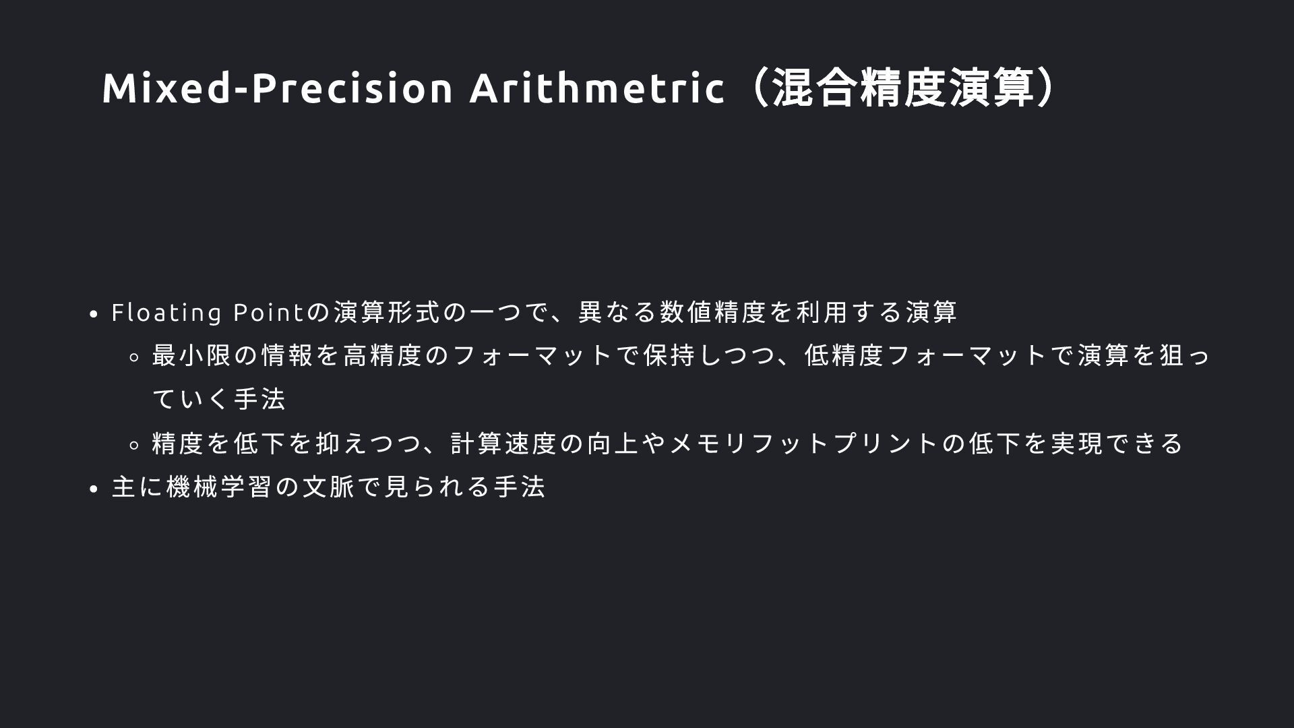The image size is (1294, 728).
Task: Click the word Arithmetric in the title
Action: click(597, 88)
